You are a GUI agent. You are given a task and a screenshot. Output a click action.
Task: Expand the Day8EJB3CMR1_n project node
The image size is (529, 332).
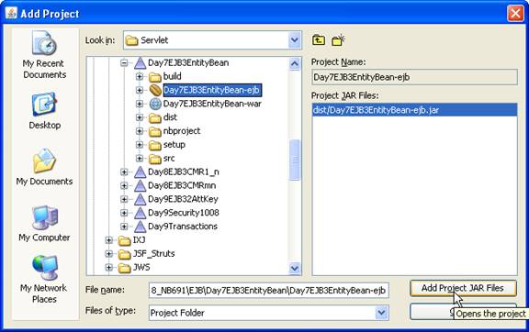124,172
